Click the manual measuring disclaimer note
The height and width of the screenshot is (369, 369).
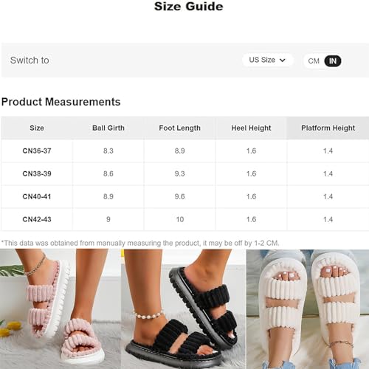(x=140, y=243)
